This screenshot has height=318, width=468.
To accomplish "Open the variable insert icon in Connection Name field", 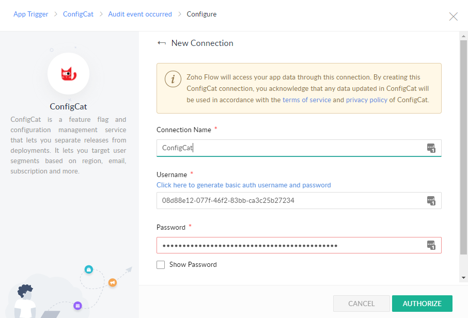I will pos(432,148).
